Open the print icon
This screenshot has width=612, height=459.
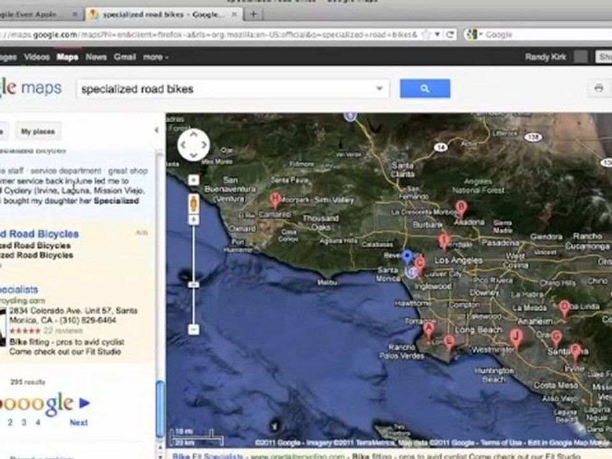pyautogui.click(x=599, y=88)
